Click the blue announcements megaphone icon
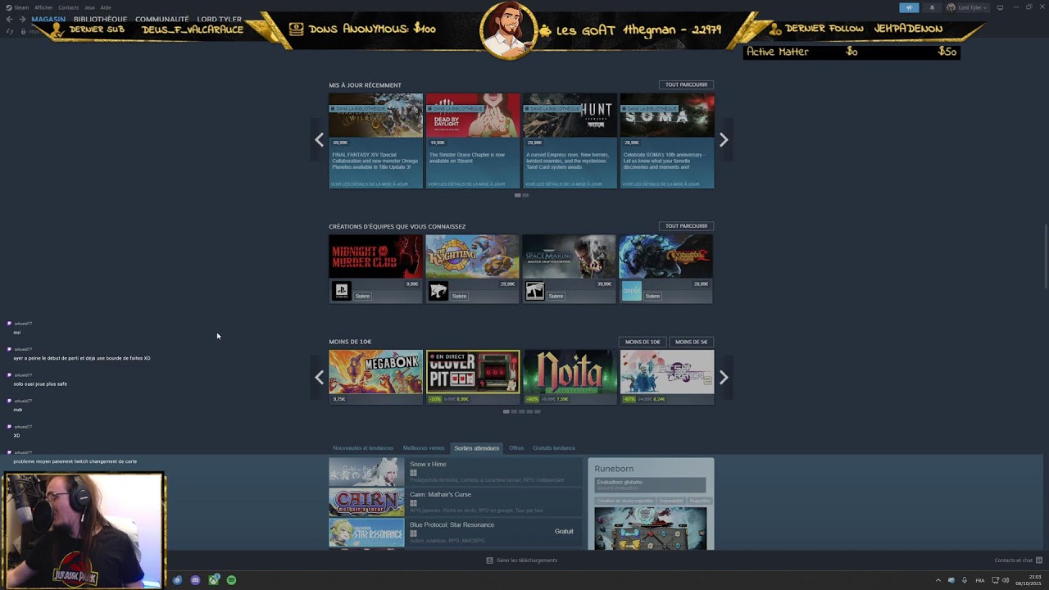The image size is (1049, 590). coord(909,7)
